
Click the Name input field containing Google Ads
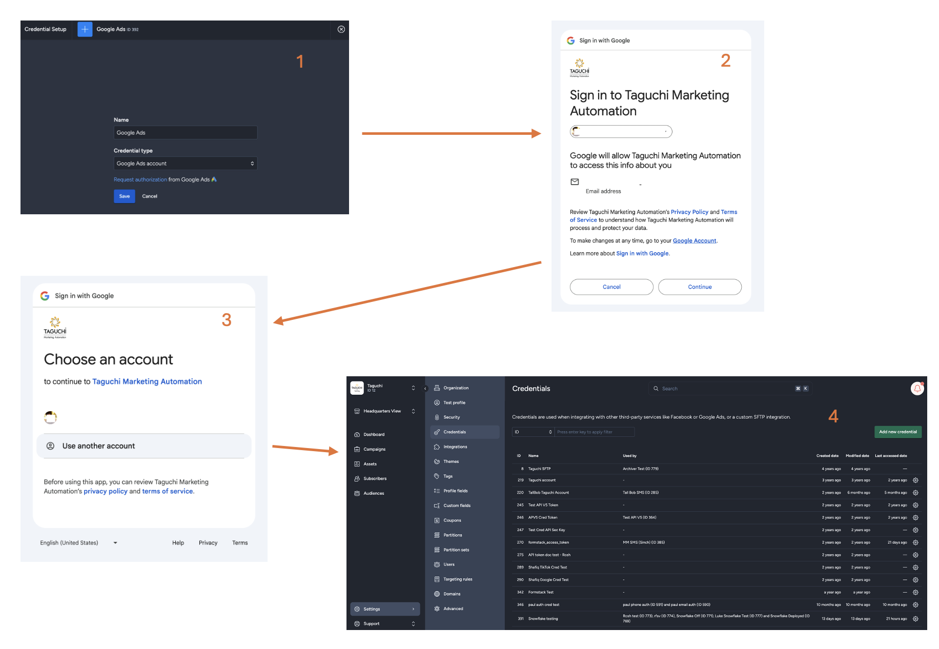185,133
